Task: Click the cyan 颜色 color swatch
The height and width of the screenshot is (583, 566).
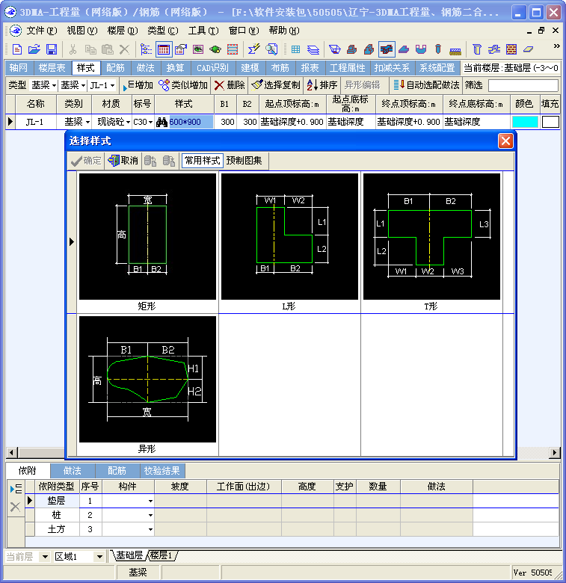Action: point(525,122)
